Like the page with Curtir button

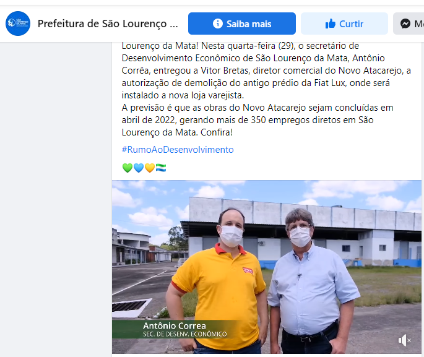point(344,24)
